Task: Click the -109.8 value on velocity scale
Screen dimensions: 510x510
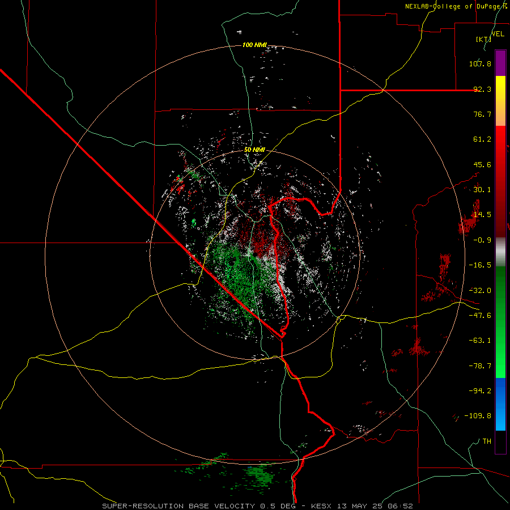Action: pyautogui.click(x=478, y=416)
